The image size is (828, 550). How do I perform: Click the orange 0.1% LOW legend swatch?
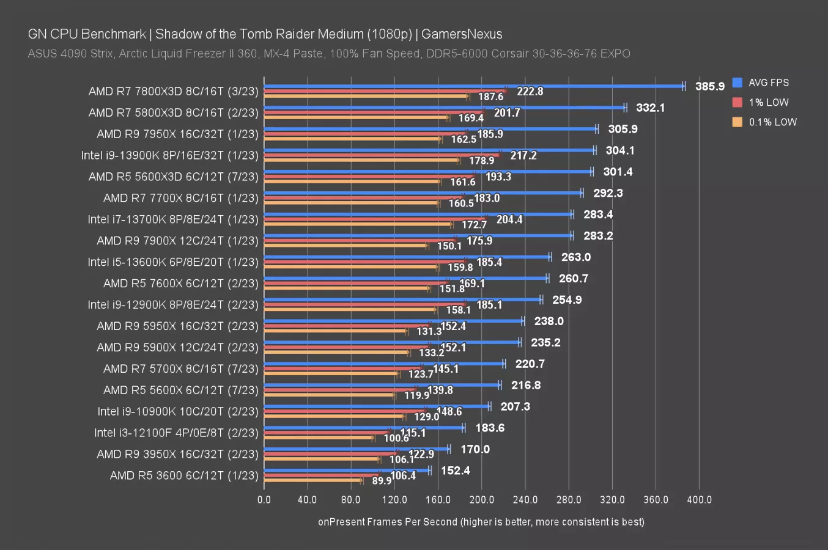pos(737,122)
